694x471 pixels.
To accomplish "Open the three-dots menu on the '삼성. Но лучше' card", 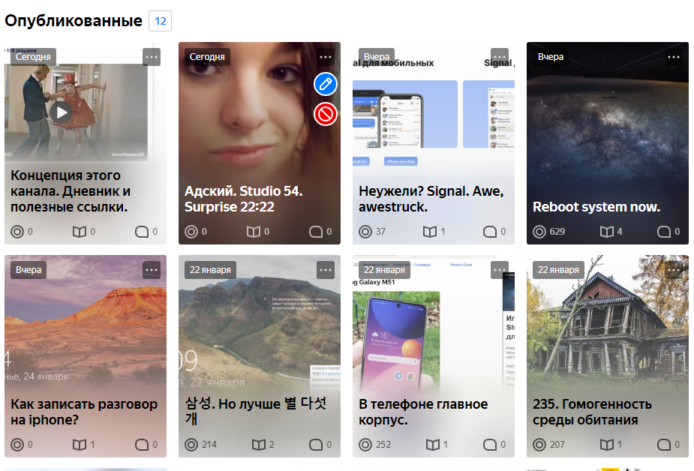I will click(326, 270).
